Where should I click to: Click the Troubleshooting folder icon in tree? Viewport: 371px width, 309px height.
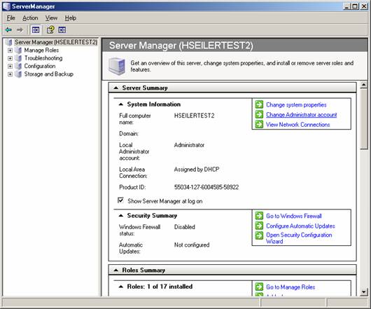18,58
